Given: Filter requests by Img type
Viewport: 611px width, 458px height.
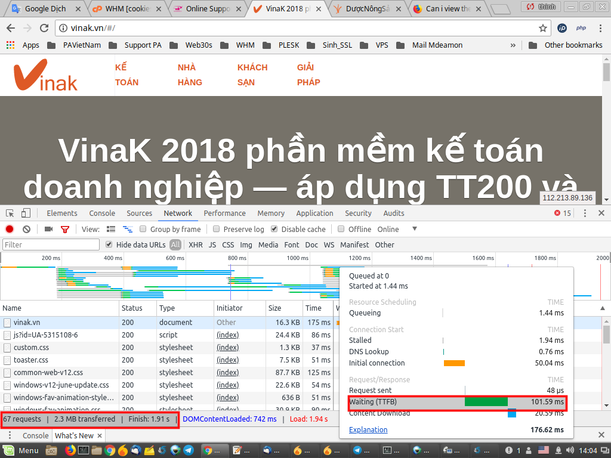Looking at the screenshot, I should [246, 245].
